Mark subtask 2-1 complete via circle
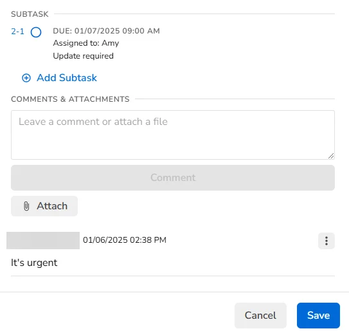 tap(36, 32)
